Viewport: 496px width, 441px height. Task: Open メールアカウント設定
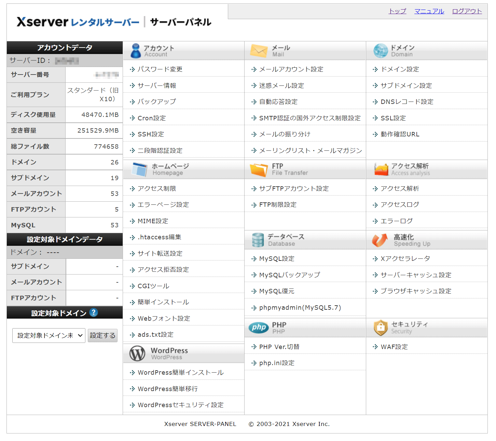pyautogui.click(x=291, y=69)
